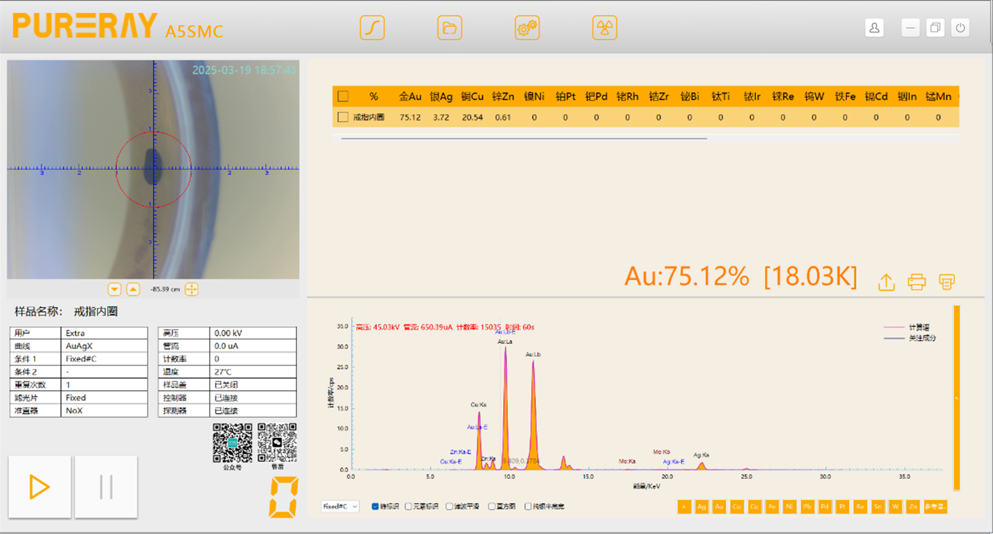Click the down arrow below camera view
Screen dimensions: 993x534
115,289
